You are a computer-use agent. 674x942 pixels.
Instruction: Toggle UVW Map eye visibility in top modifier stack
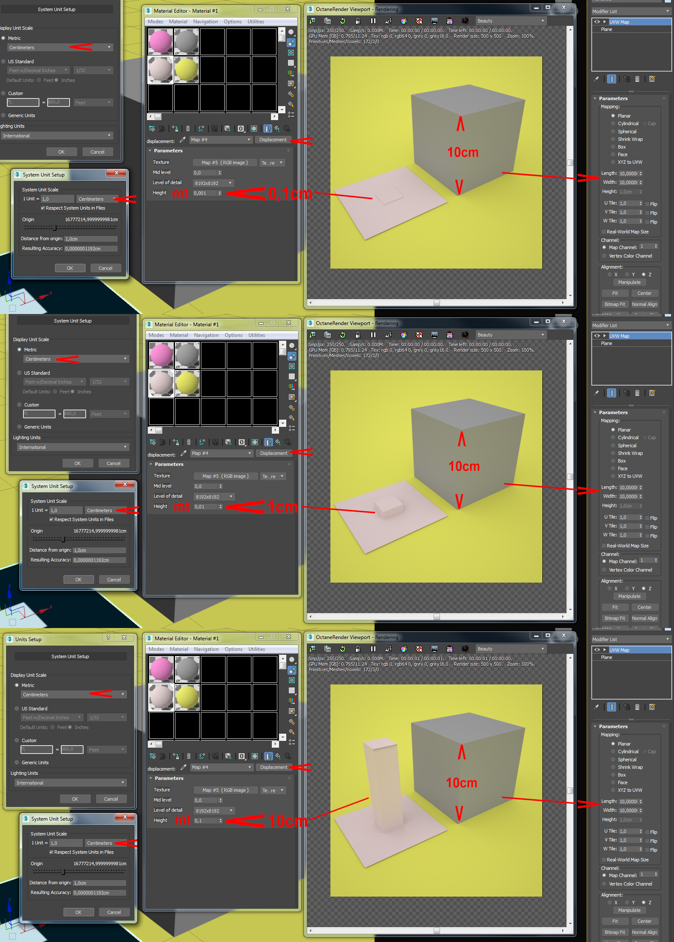click(x=597, y=22)
